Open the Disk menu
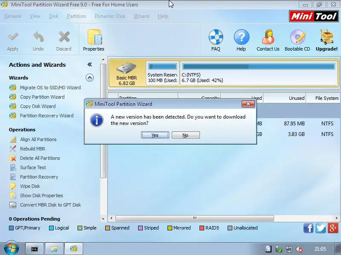This screenshot has height=255, width=341. point(54,16)
